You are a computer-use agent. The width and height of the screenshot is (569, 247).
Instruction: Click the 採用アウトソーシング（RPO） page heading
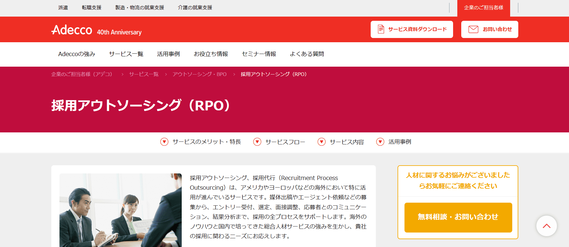(141, 106)
